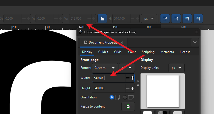This screenshot has width=214, height=114.
Task: Toggle move gradients with objects
Action: (x=187, y=18)
